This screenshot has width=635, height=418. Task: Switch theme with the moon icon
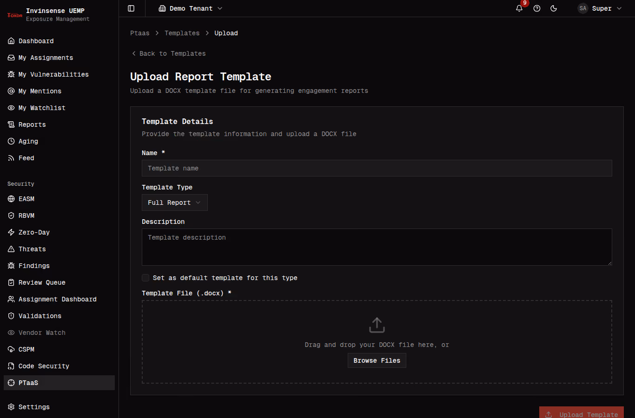554,8
